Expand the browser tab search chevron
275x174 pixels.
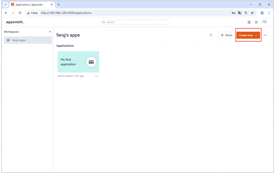tap(5, 5)
